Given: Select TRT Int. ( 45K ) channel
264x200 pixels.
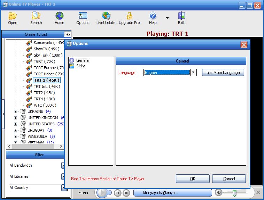Looking at the screenshot, I should tap(47, 86).
